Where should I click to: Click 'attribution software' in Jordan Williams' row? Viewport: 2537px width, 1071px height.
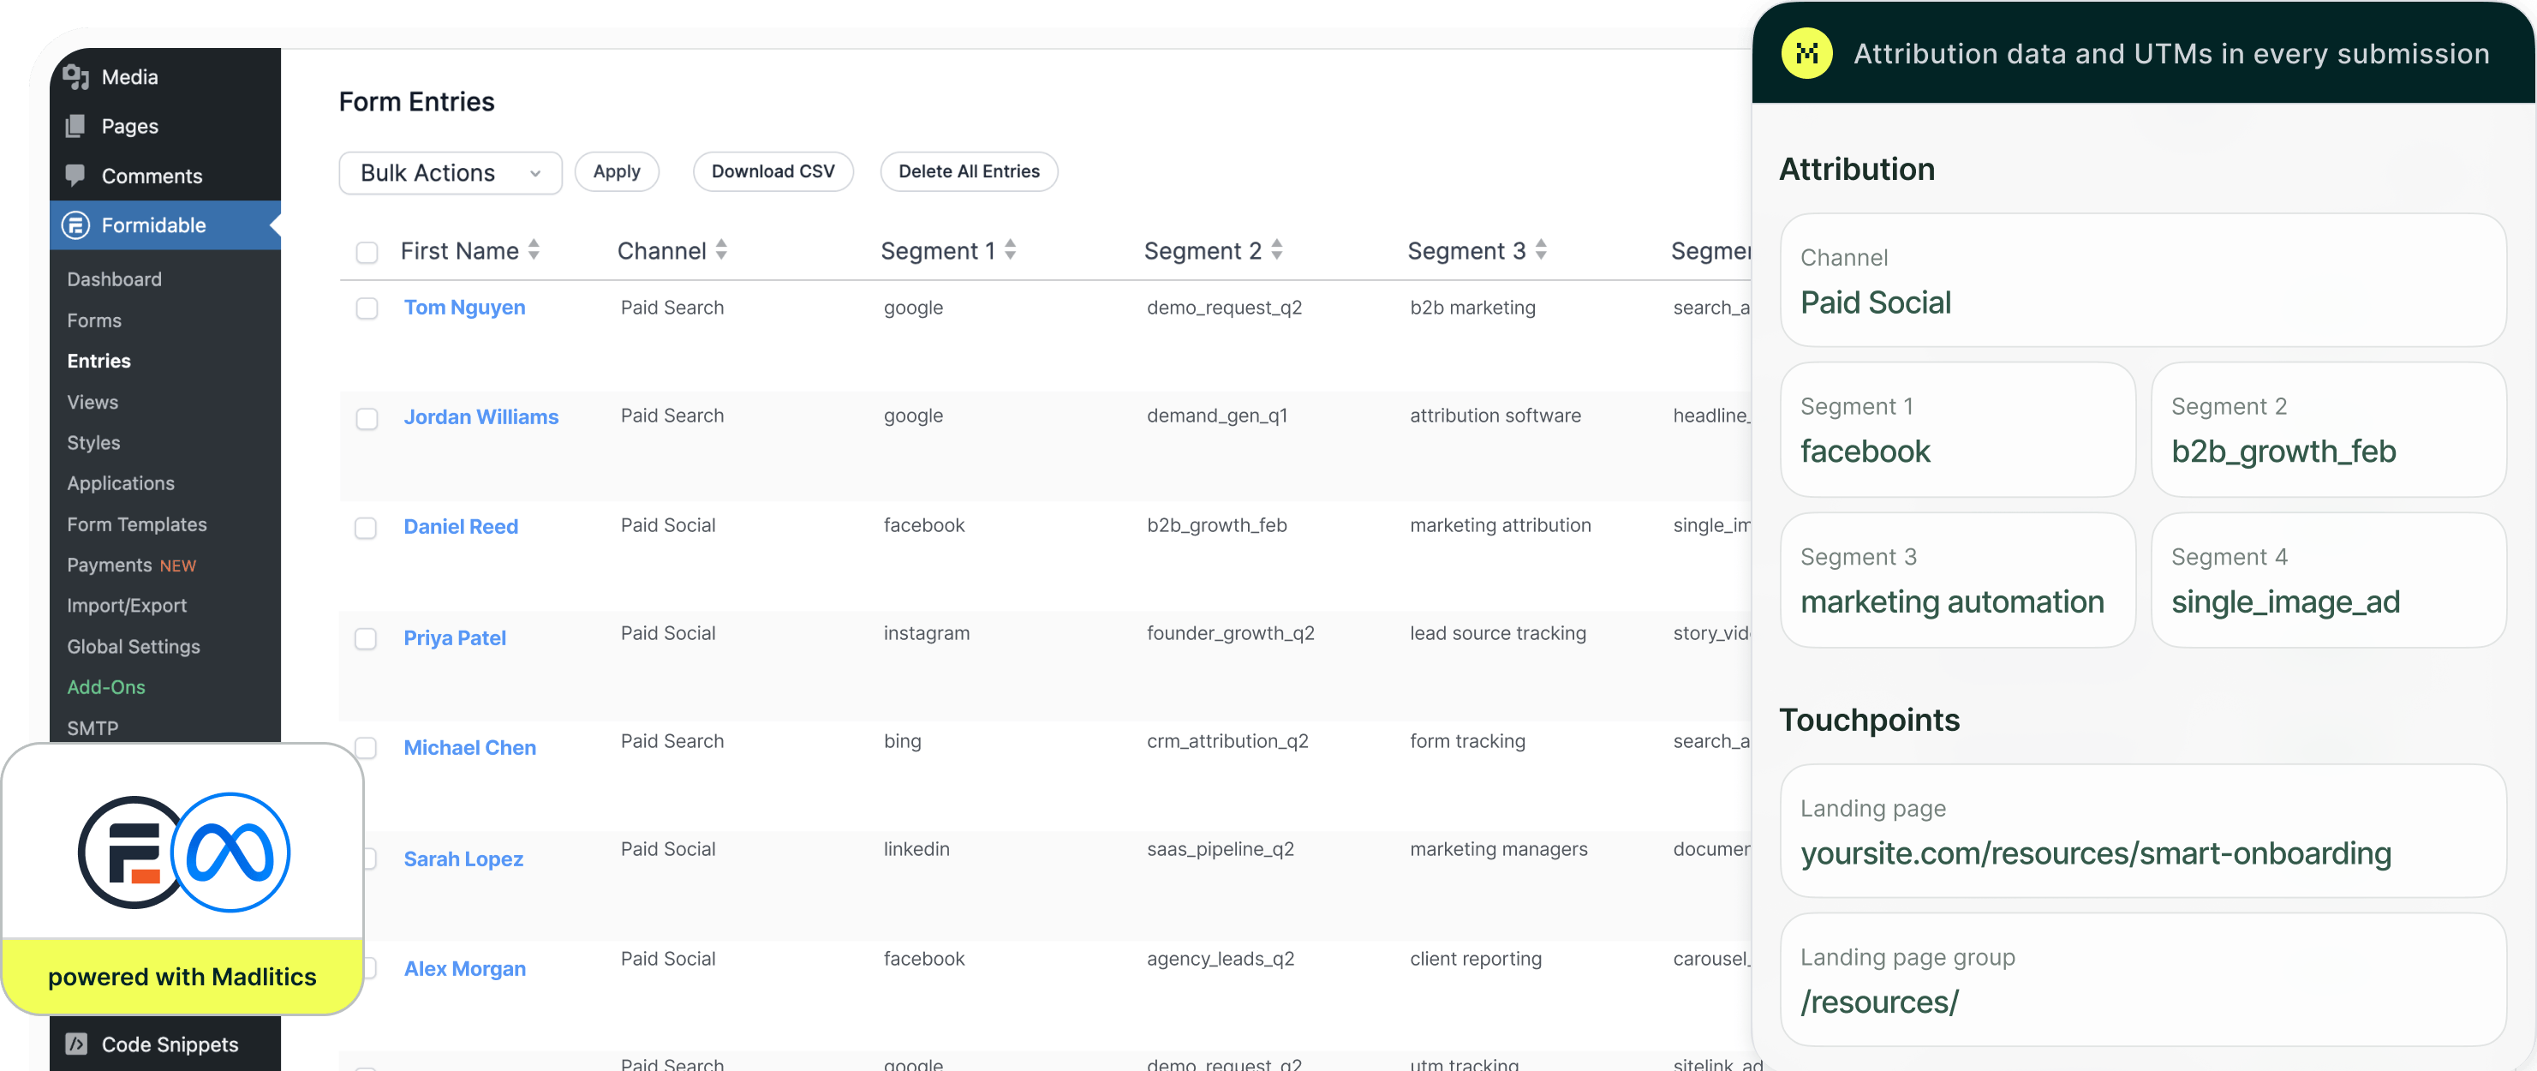click(x=1495, y=416)
